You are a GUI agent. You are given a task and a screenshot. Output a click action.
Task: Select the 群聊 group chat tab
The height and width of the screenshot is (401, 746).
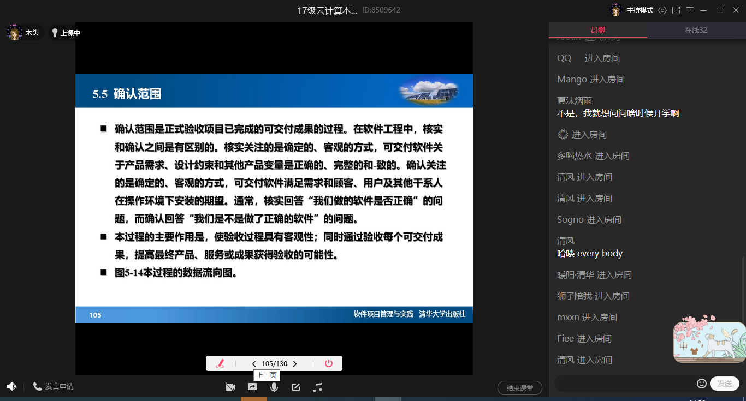click(598, 30)
